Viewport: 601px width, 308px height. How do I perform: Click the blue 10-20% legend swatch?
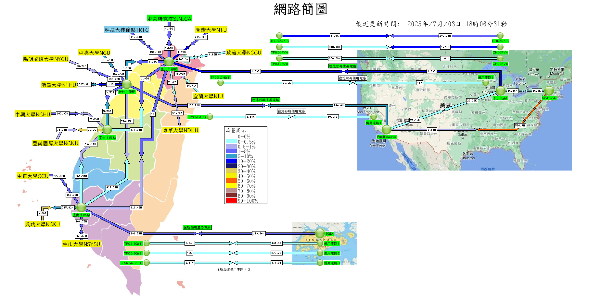(x=231, y=161)
